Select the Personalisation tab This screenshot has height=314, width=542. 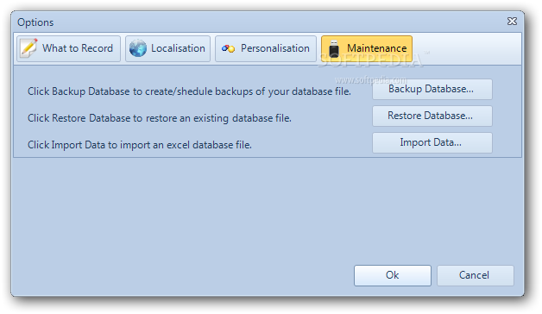266,48
